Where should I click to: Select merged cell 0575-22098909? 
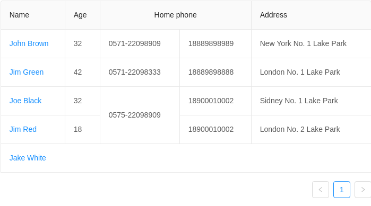tap(140, 115)
